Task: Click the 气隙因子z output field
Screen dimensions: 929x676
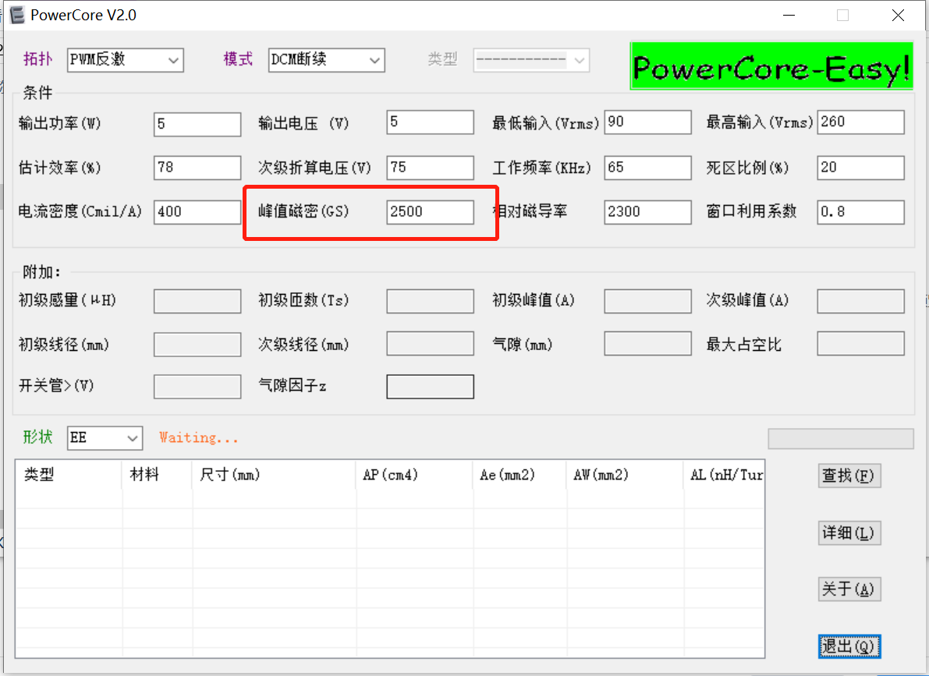Action: (430, 387)
